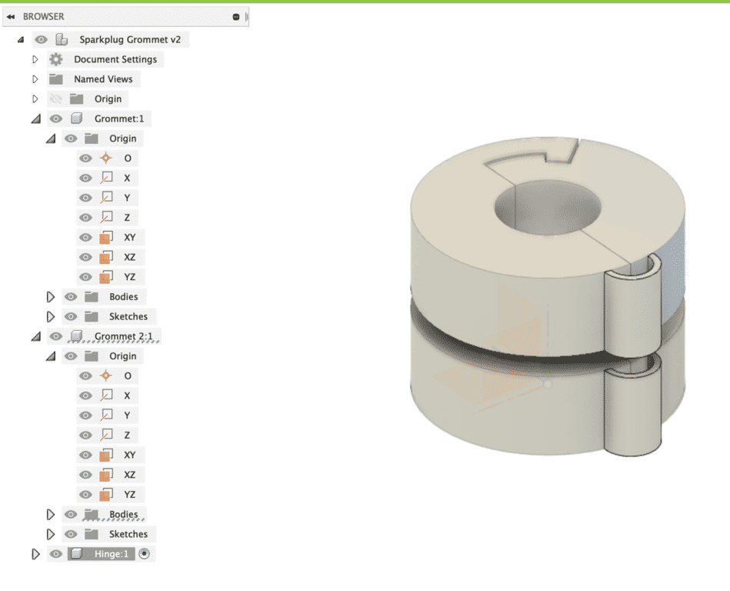Click the Hinge:1 component icon

(75, 554)
